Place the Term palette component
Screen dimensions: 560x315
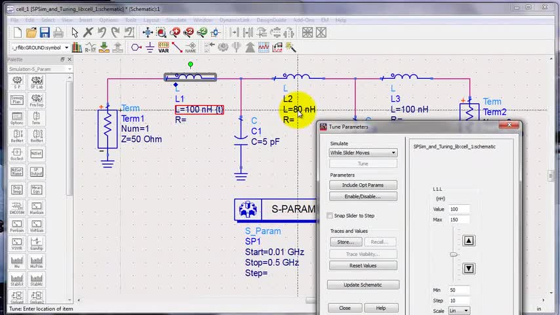click(x=37, y=118)
